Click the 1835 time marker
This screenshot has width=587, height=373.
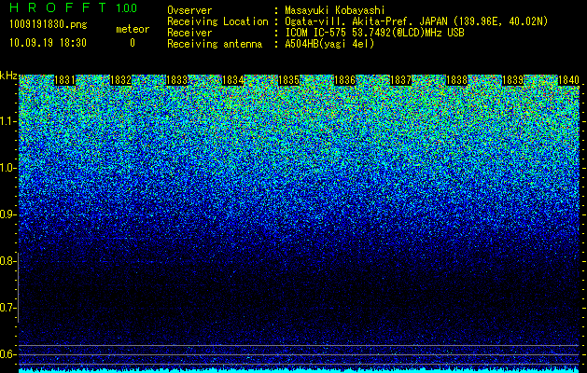click(289, 80)
